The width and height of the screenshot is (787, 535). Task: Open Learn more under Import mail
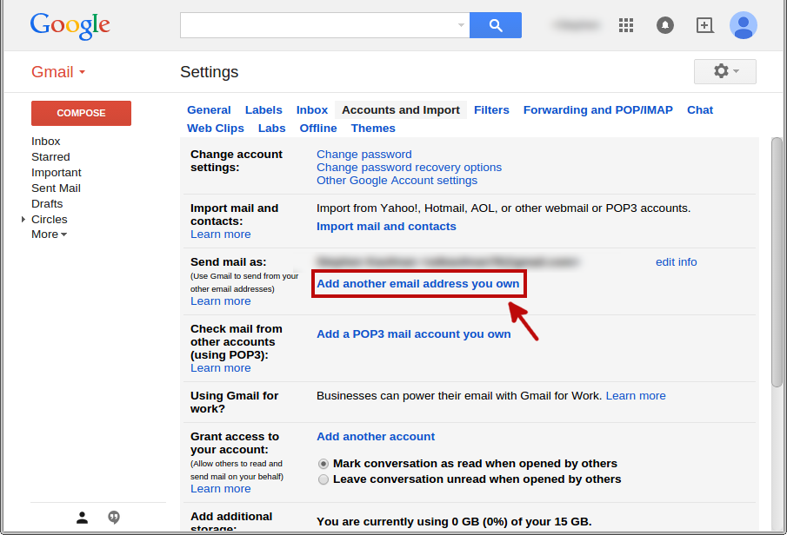[220, 234]
